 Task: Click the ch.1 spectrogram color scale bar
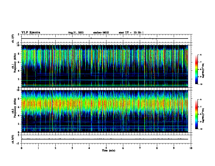coord(197,69)
